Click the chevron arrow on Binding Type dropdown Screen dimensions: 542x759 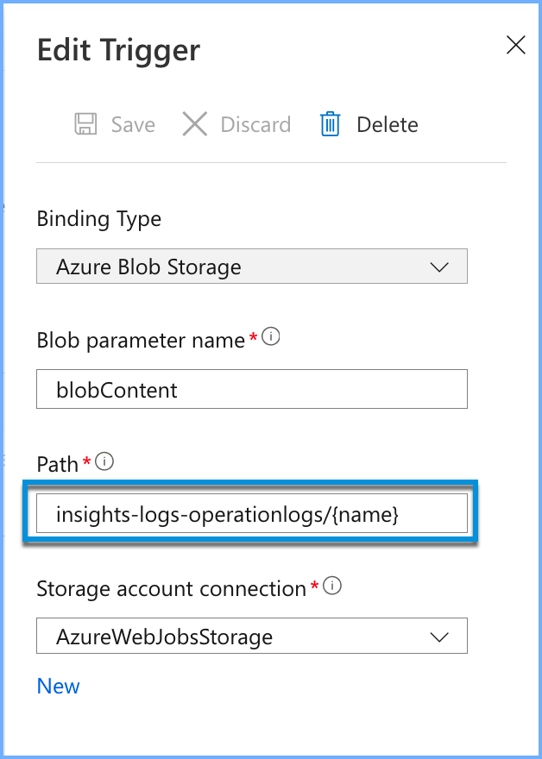pyautogui.click(x=439, y=267)
